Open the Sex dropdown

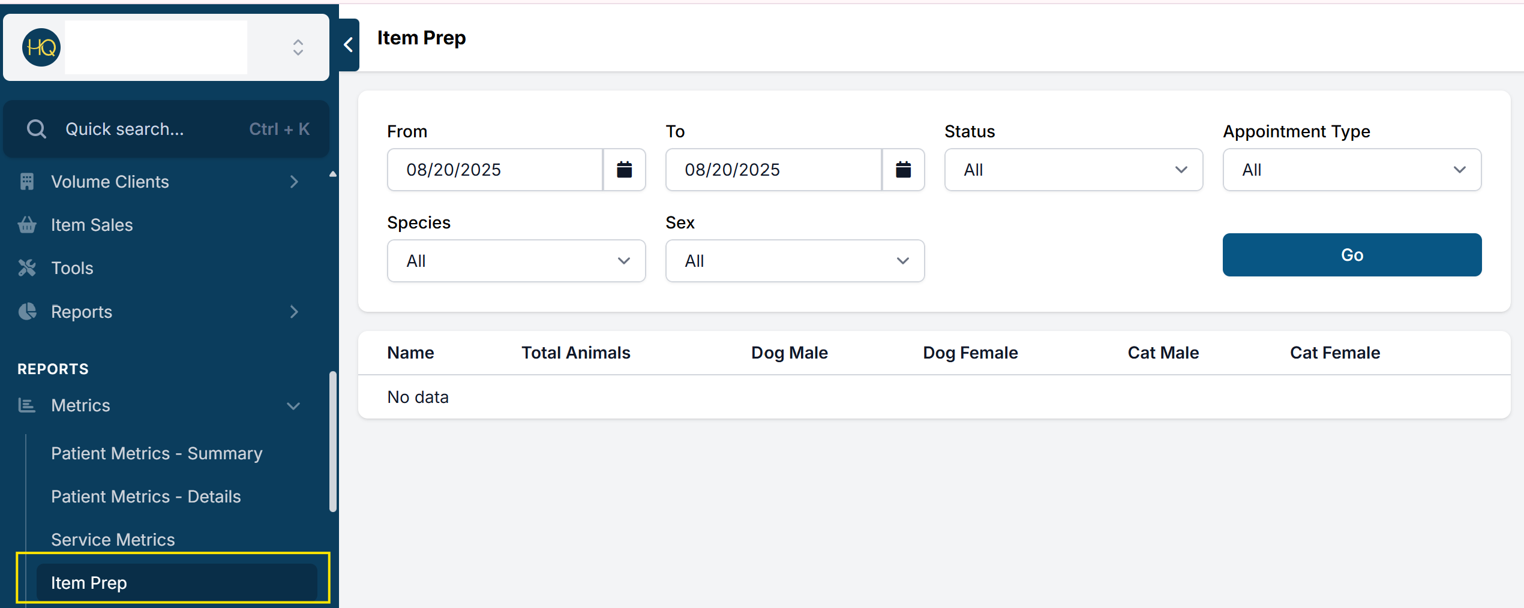tap(794, 261)
